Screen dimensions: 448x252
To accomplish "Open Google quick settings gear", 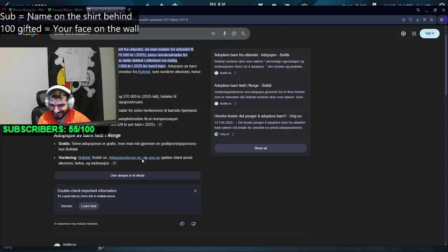I will (404, 34).
